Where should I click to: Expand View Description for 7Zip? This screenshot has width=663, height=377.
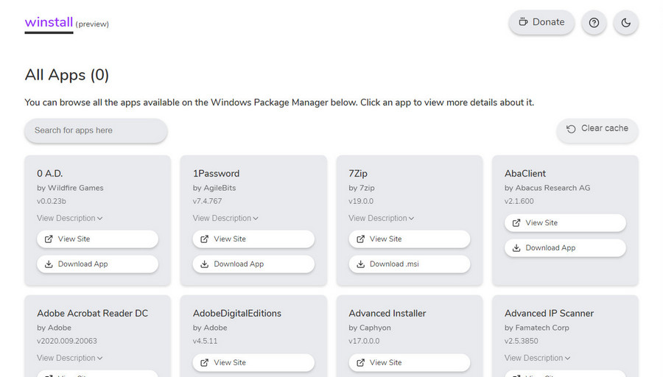click(x=382, y=218)
